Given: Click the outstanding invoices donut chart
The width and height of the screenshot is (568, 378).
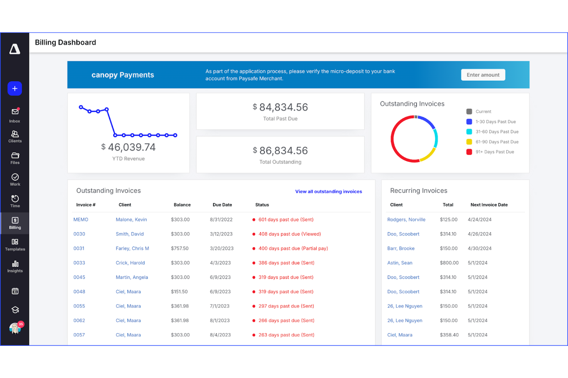Looking at the screenshot, I should click(414, 139).
